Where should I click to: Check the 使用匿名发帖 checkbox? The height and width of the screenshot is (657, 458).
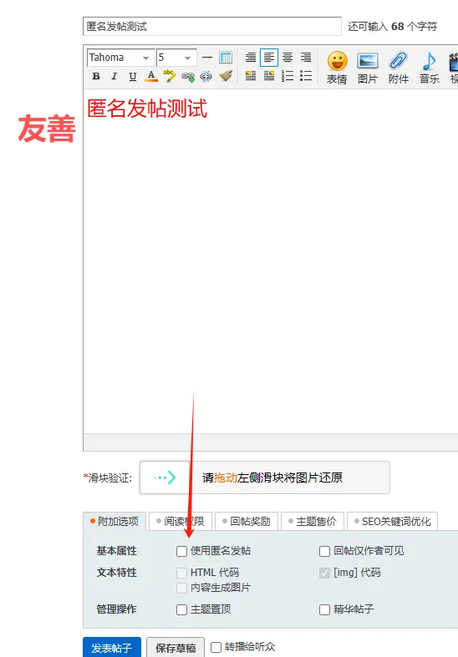[181, 551]
